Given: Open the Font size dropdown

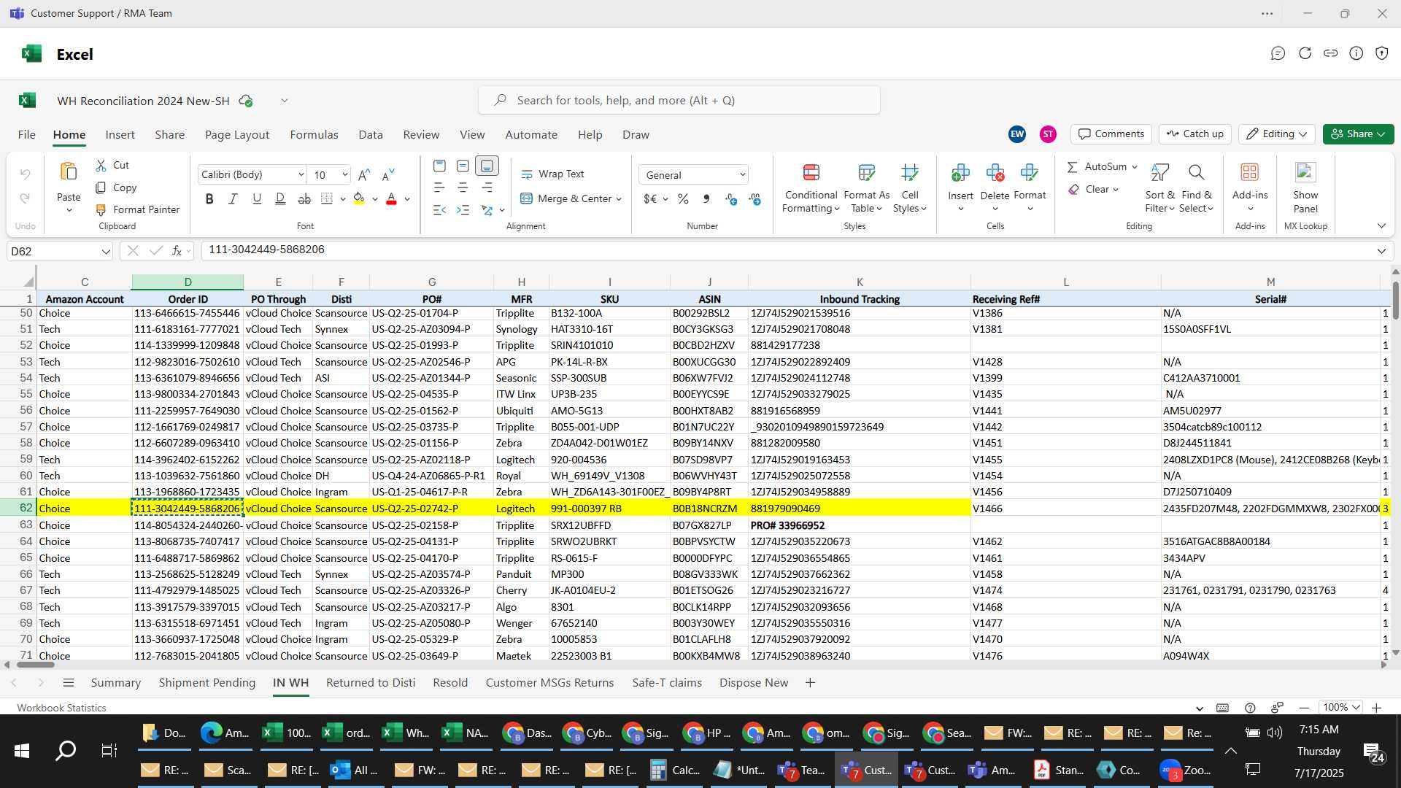Looking at the screenshot, I should tap(344, 174).
